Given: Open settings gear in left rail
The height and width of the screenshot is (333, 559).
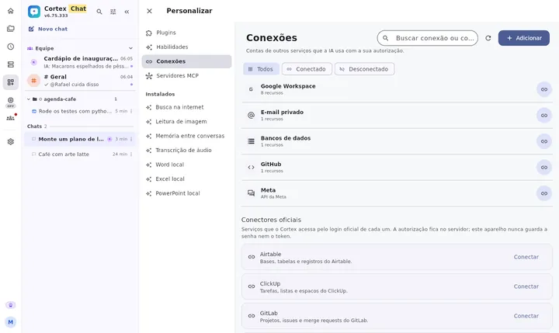Looking at the screenshot, I should click(11, 141).
